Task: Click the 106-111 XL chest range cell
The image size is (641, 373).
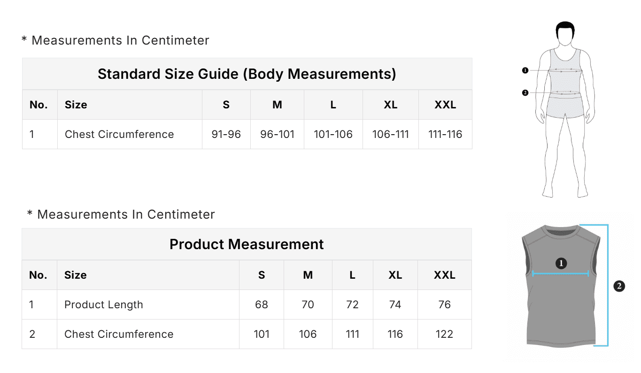Action: 390,134
